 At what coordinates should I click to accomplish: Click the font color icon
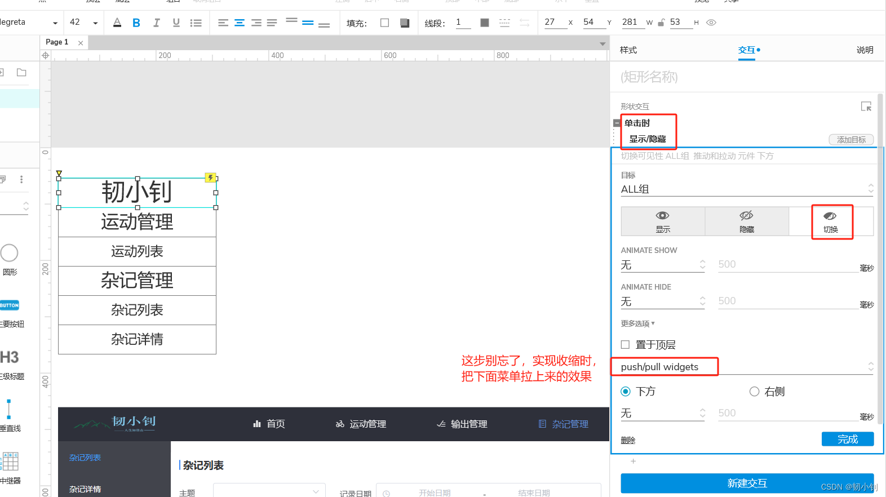117,23
